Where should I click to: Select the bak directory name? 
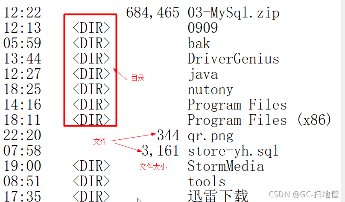point(199,43)
